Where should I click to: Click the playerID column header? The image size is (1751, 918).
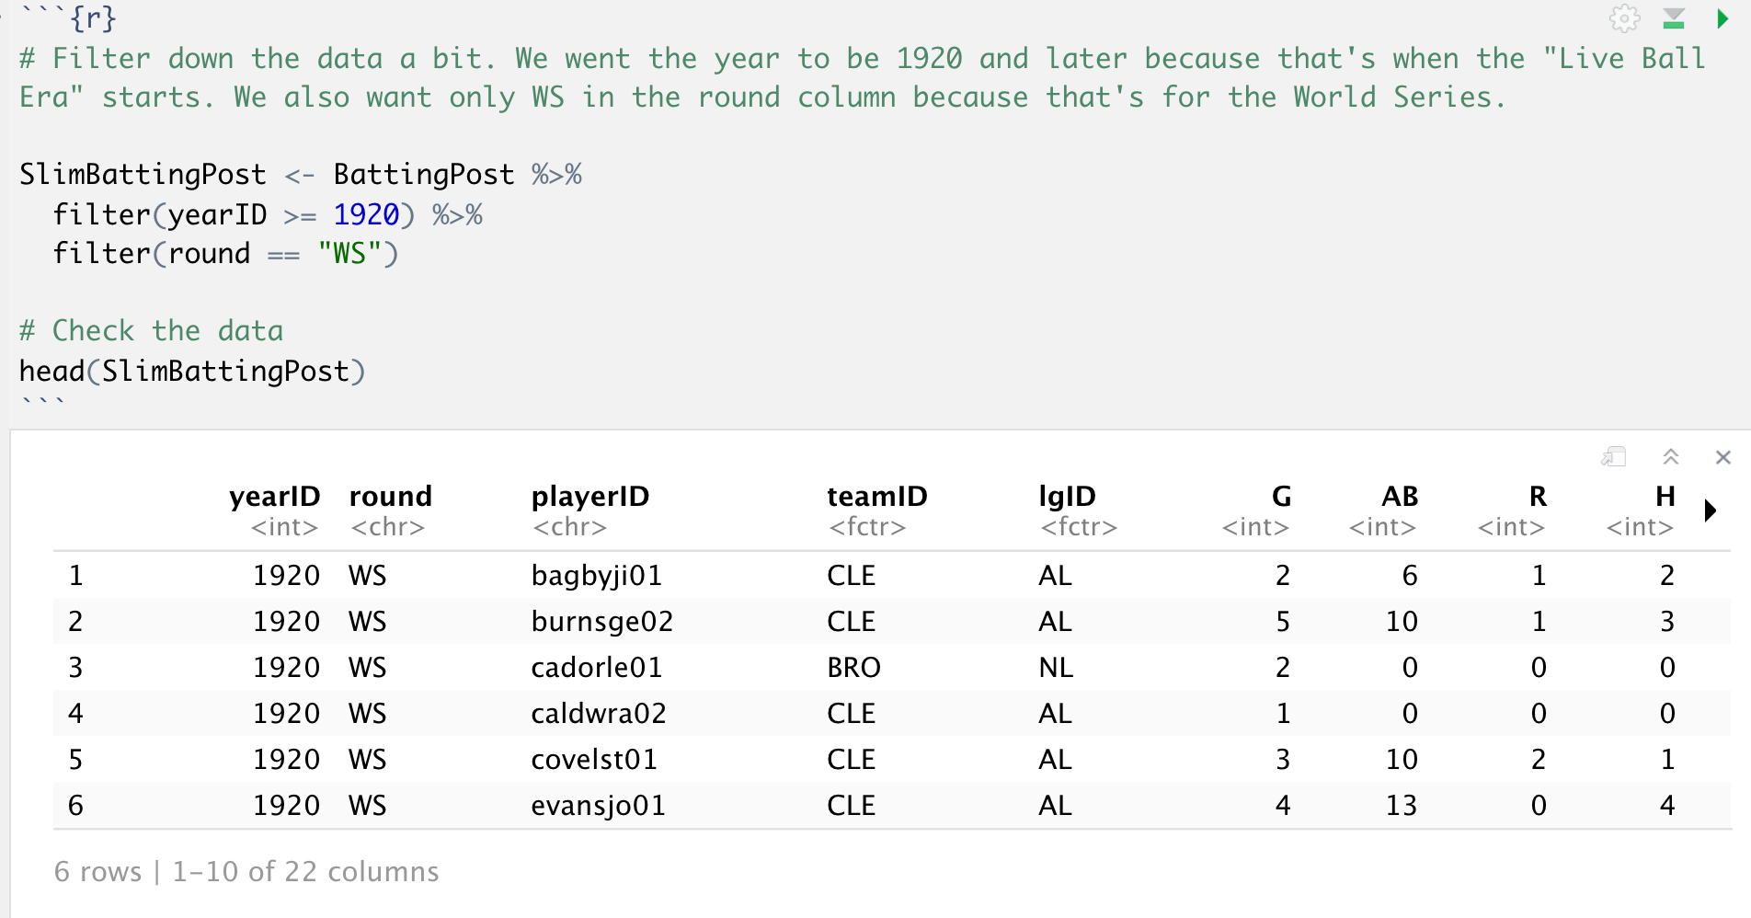point(590,497)
